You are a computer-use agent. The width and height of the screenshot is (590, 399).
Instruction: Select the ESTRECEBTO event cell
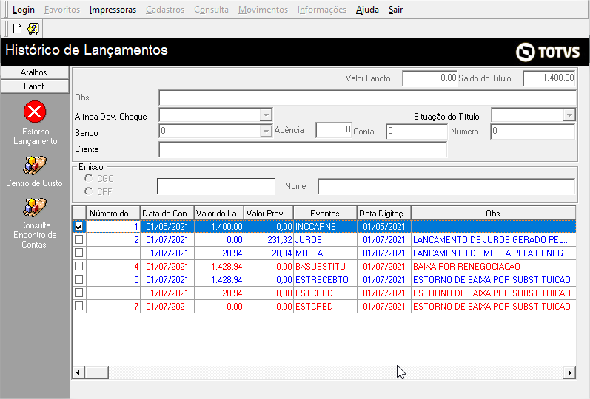pos(325,279)
